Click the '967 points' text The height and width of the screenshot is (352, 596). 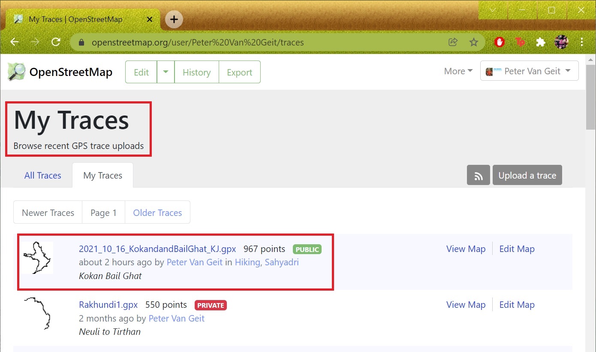tap(264, 249)
